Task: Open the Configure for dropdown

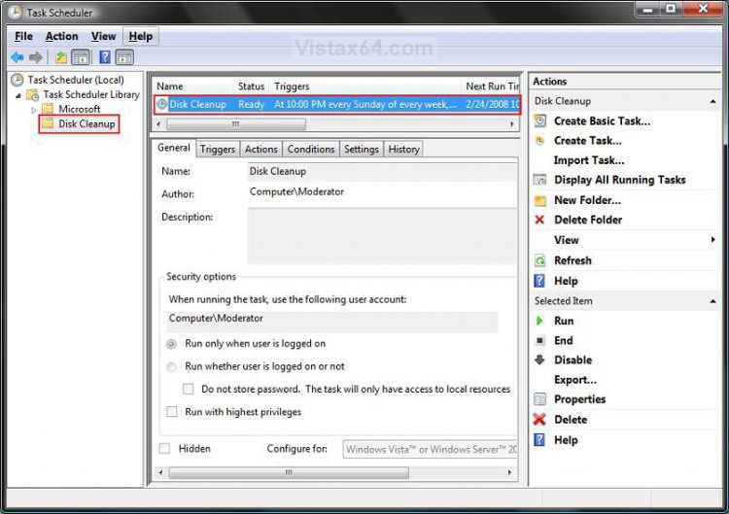Action: pos(430,450)
